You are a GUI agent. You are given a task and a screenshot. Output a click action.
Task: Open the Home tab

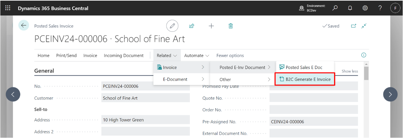[x=44, y=56]
